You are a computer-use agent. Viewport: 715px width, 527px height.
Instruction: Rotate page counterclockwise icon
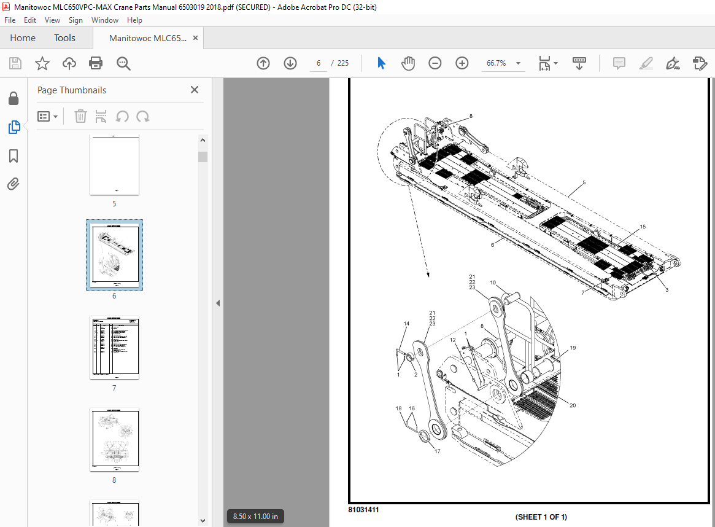tap(122, 116)
